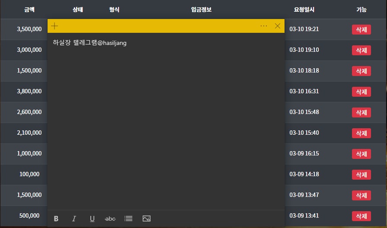
Task: Click the 03-09 14:18 timestamp
Action: (304, 174)
